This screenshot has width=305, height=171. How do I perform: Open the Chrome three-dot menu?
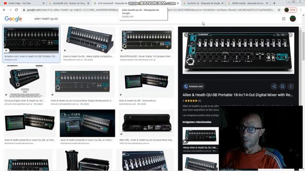[x=301, y=10]
